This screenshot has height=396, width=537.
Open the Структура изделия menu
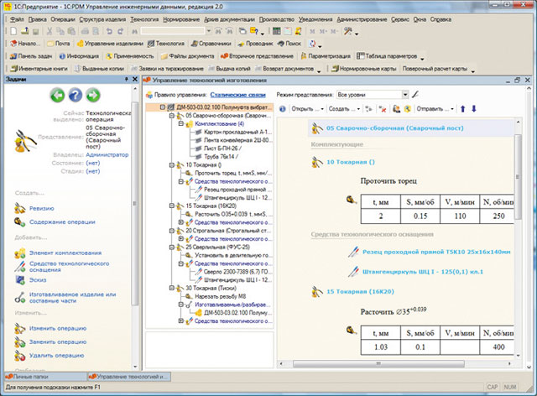(102, 19)
